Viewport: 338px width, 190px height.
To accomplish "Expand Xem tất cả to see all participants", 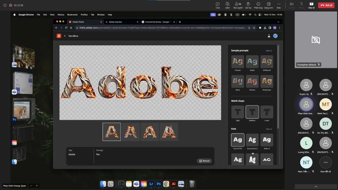I will (325, 162).
